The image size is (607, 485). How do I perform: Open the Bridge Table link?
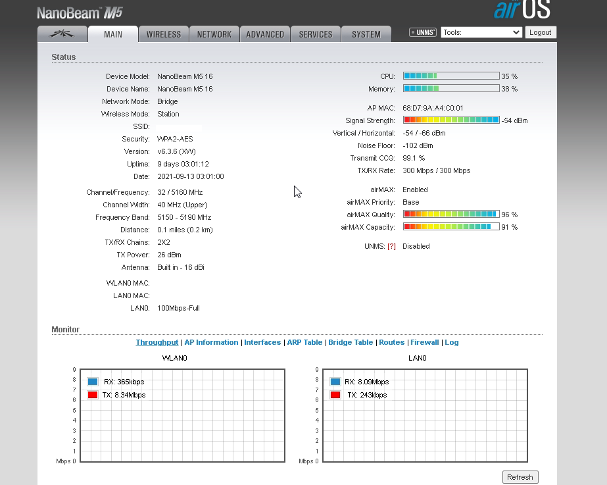pos(351,342)
